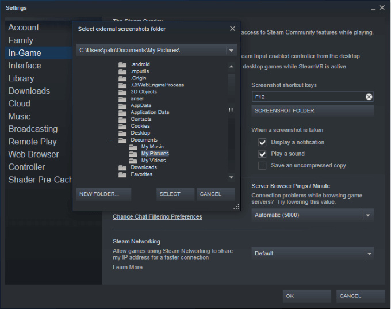
Task: Click the dialog resize grip corner
Action: [x=236, y=207]
